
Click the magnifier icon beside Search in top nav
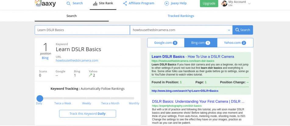point(69,4)
